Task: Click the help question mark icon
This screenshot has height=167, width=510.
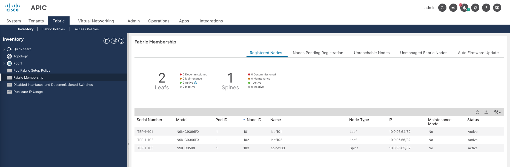Action: click(x=486, y=8)
